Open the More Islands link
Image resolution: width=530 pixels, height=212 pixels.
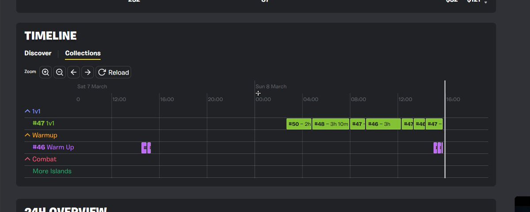[52, 171]
